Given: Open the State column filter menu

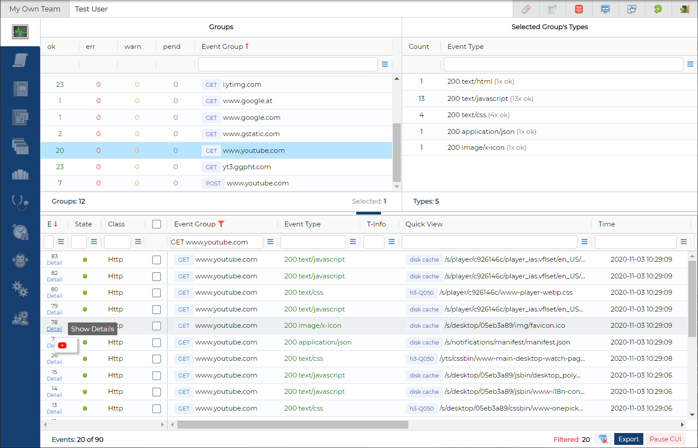Looking at the screenshot, I should click(x=94, y=242).
